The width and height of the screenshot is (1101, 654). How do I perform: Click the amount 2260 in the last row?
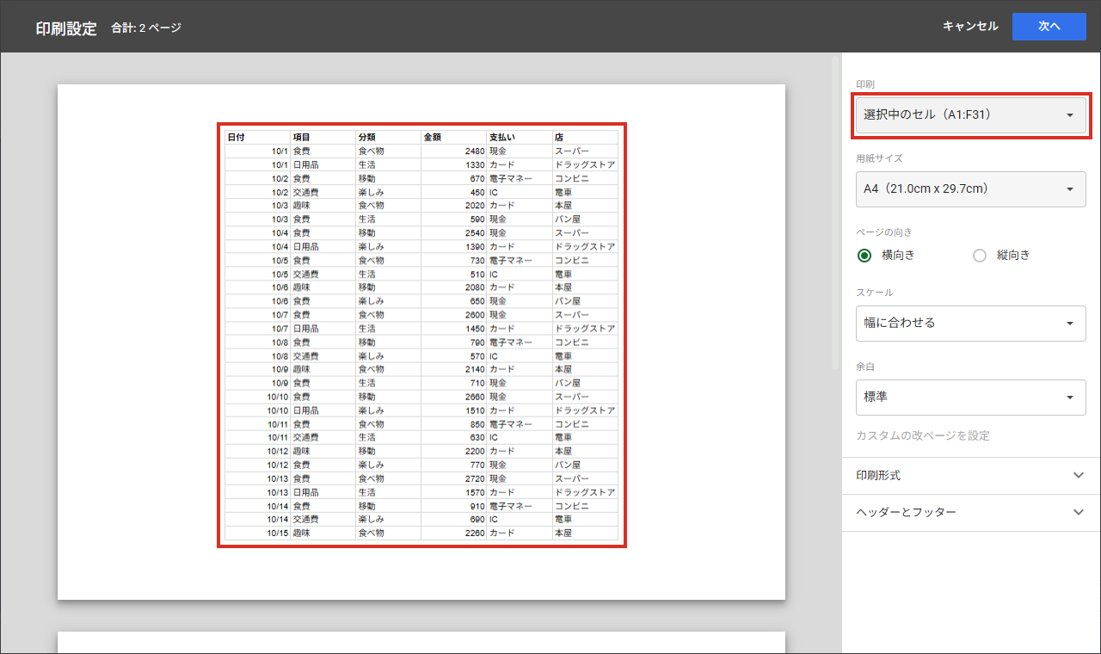coord(453,533)
